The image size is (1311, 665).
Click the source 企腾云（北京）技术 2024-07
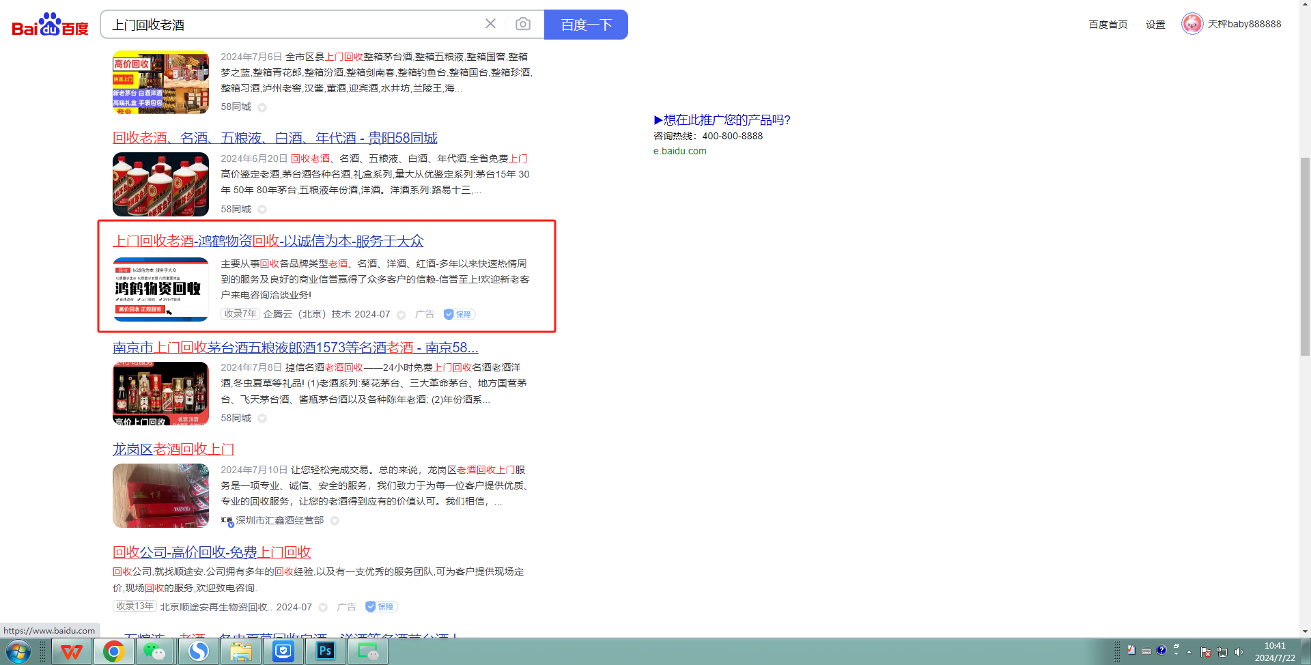point(327,314)
